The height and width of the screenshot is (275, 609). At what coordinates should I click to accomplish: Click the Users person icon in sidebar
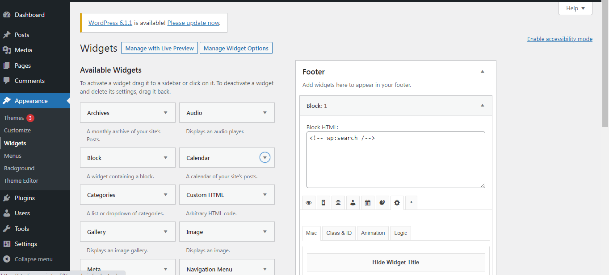click(7, 213)
